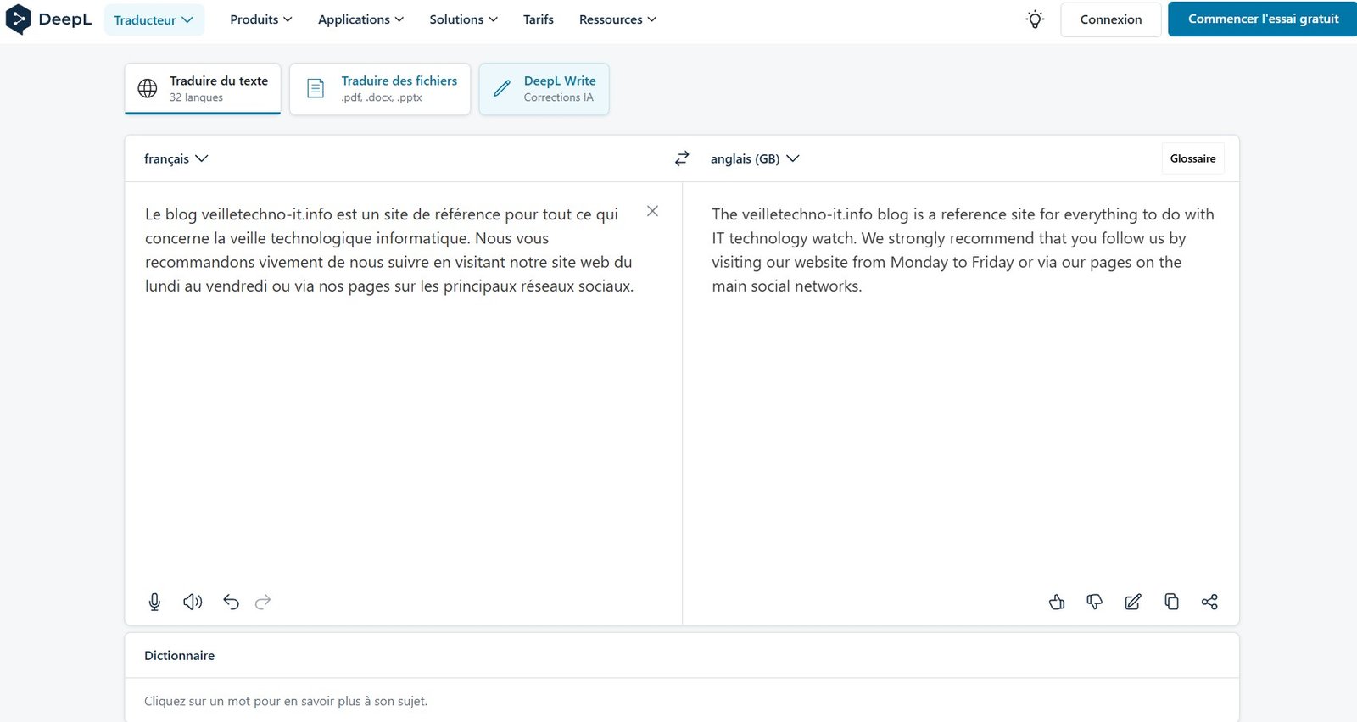The height and width of the screenshot is (722, 1357).
Task: Open the Glossaire button
Action: point(1192,158)
